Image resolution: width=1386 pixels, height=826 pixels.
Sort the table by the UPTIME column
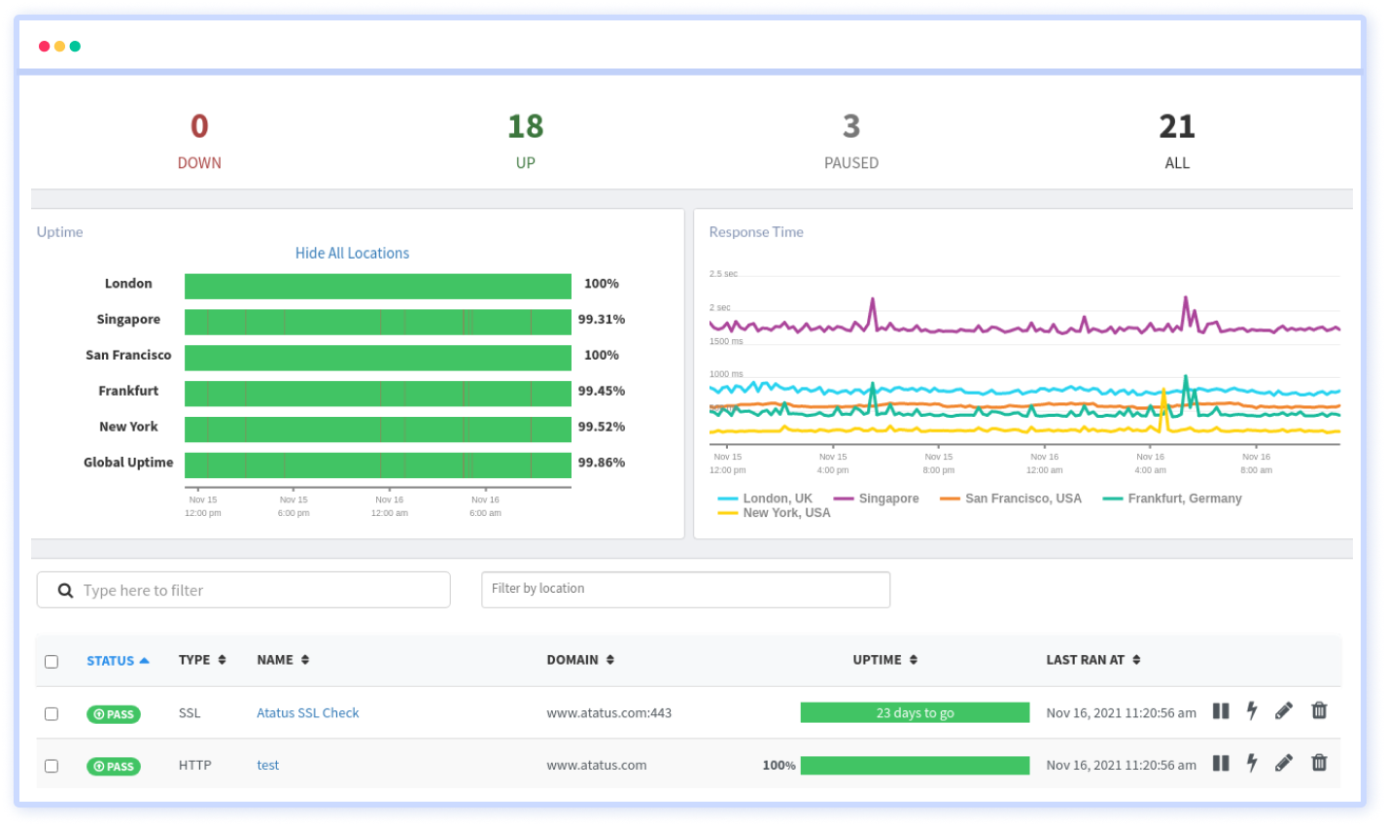(x=885, y=659)
